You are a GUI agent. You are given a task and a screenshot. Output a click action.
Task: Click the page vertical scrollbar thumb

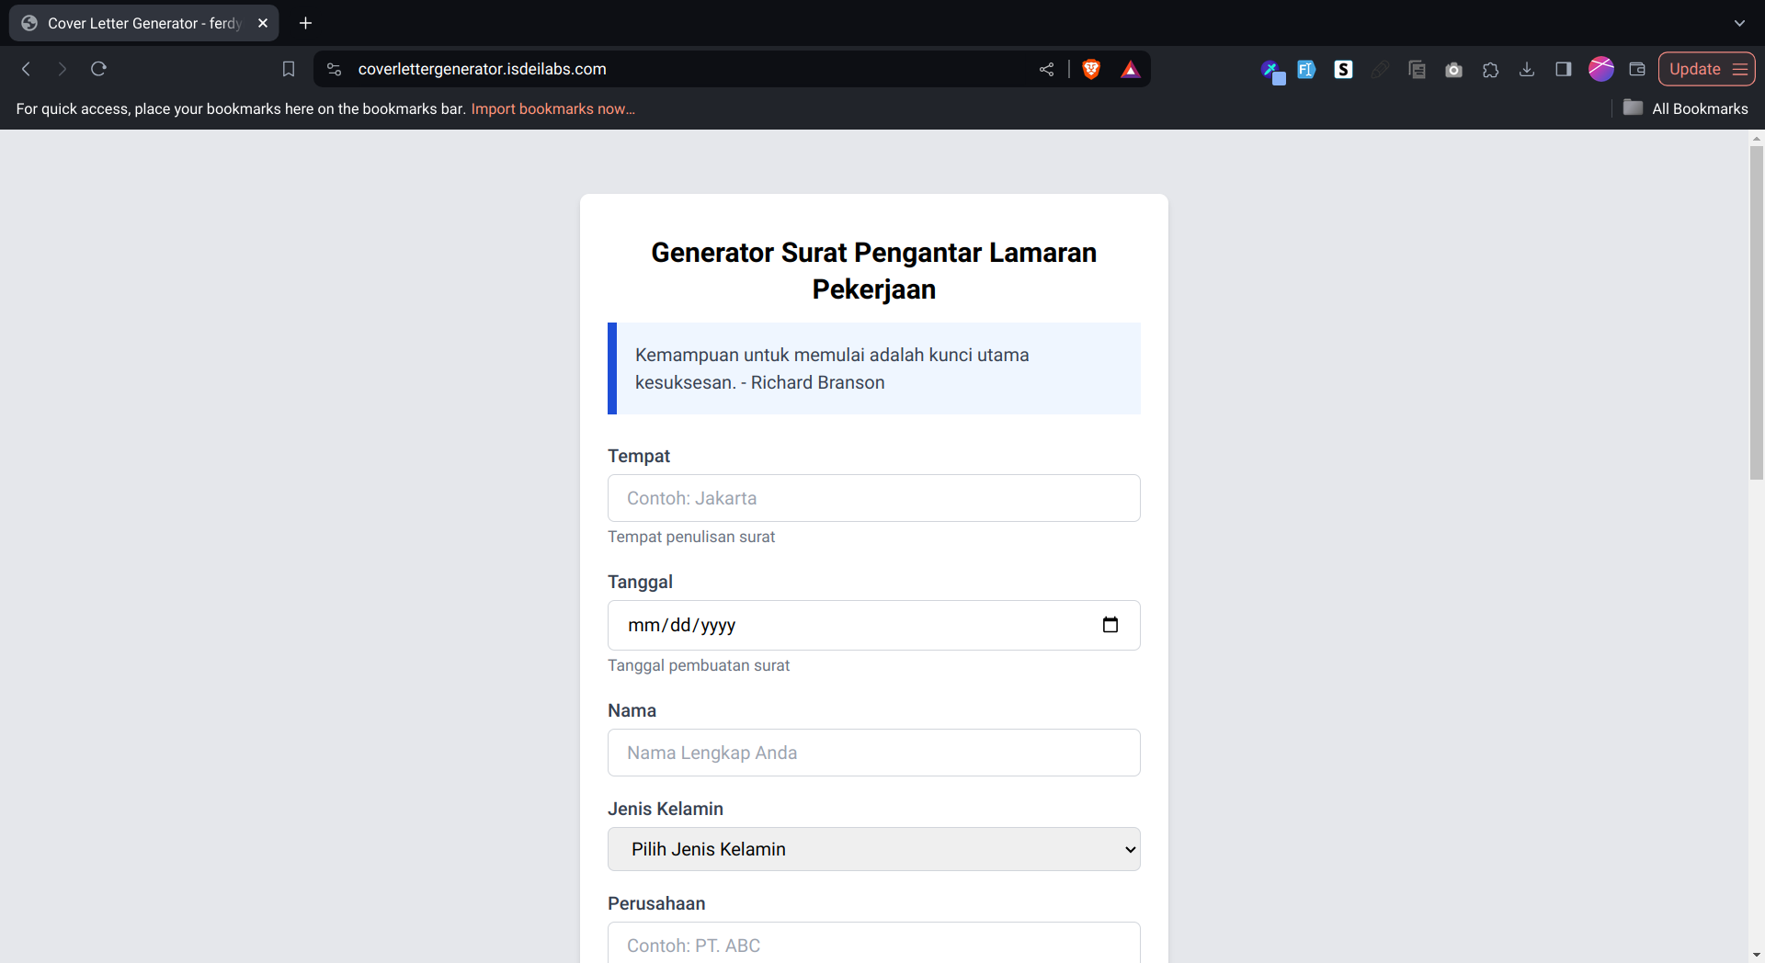(x=1757, y=312)
